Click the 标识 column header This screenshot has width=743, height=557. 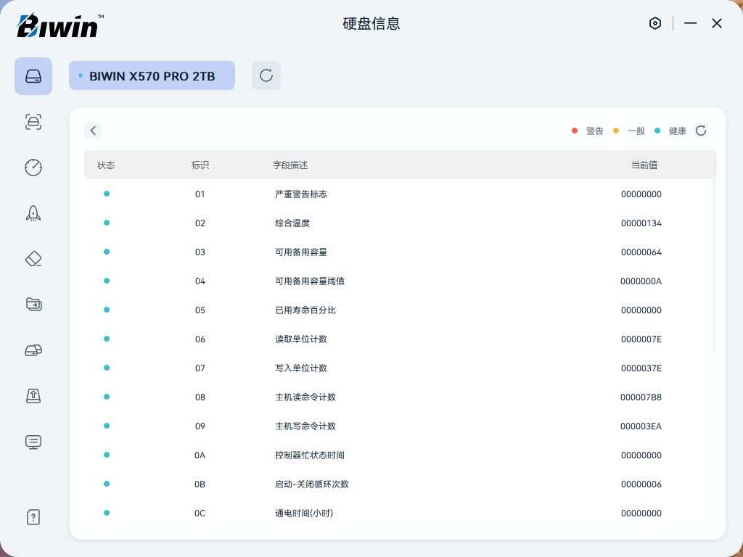coord(200,165)
